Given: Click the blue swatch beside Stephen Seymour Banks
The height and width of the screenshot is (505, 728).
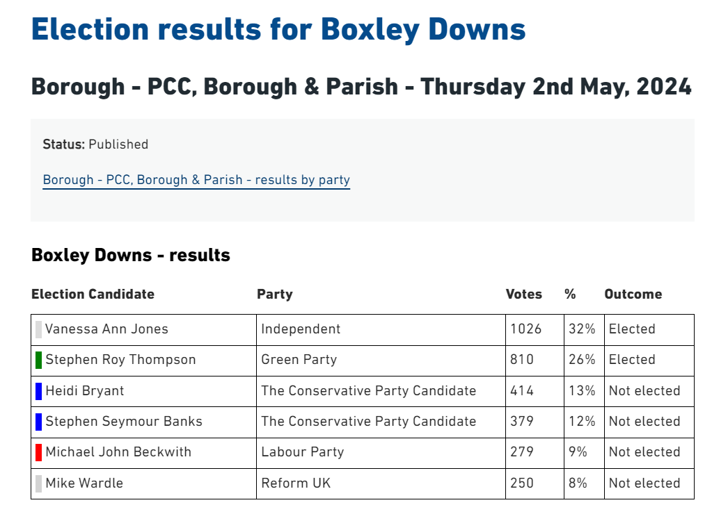Looking at the screenshot, I should pyautogui.click(x=38, y=422).
